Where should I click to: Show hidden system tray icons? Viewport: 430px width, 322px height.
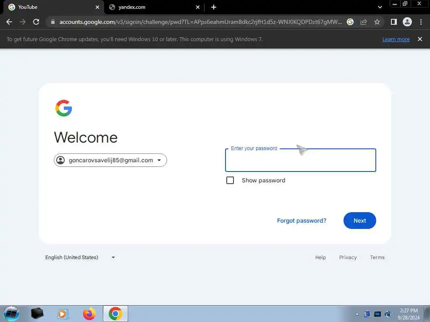coord(357,314)
